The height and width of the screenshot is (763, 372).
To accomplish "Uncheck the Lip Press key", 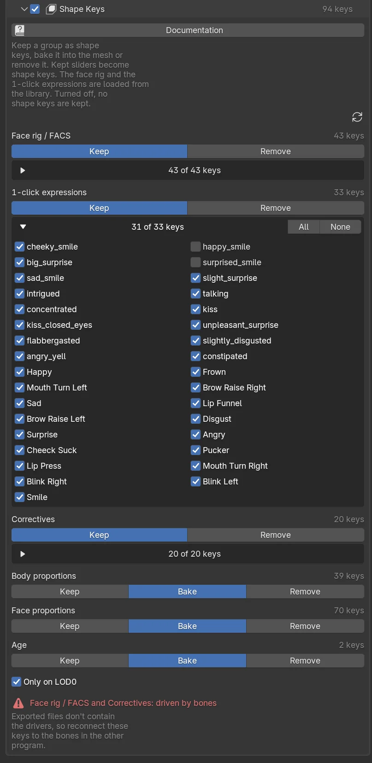I will tap(19, 466).
